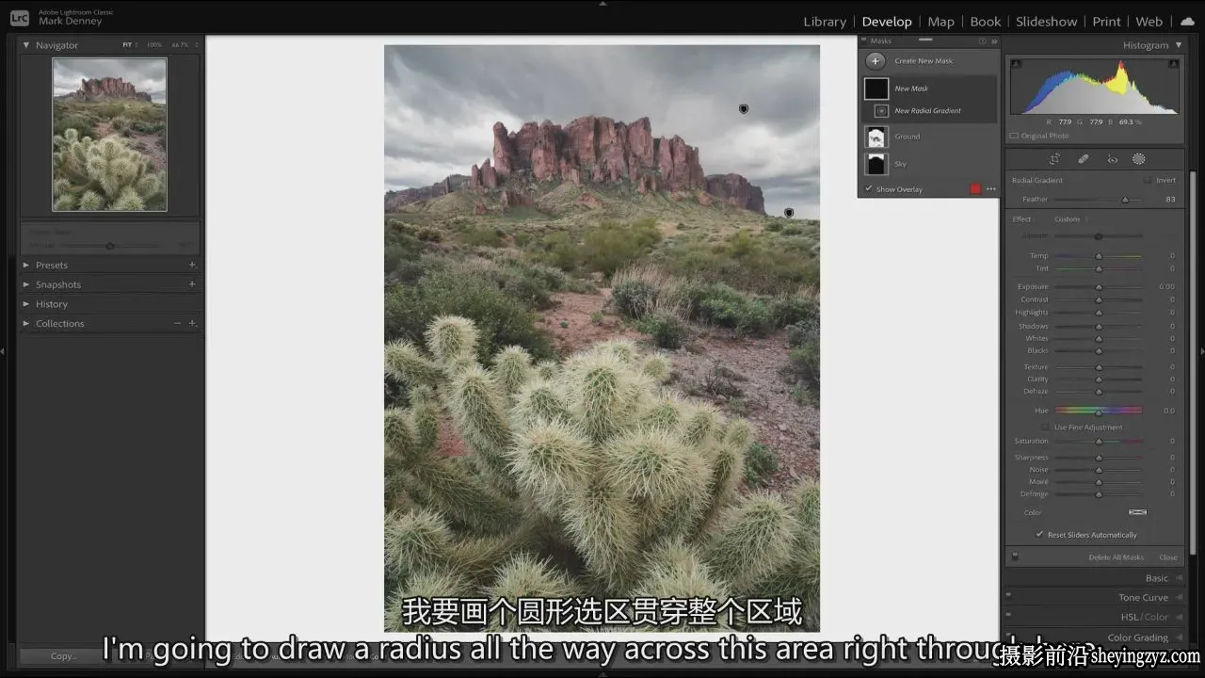Select the Crop Overlay tool icon
The image size is (1205, 678).
click(1054, 159)
